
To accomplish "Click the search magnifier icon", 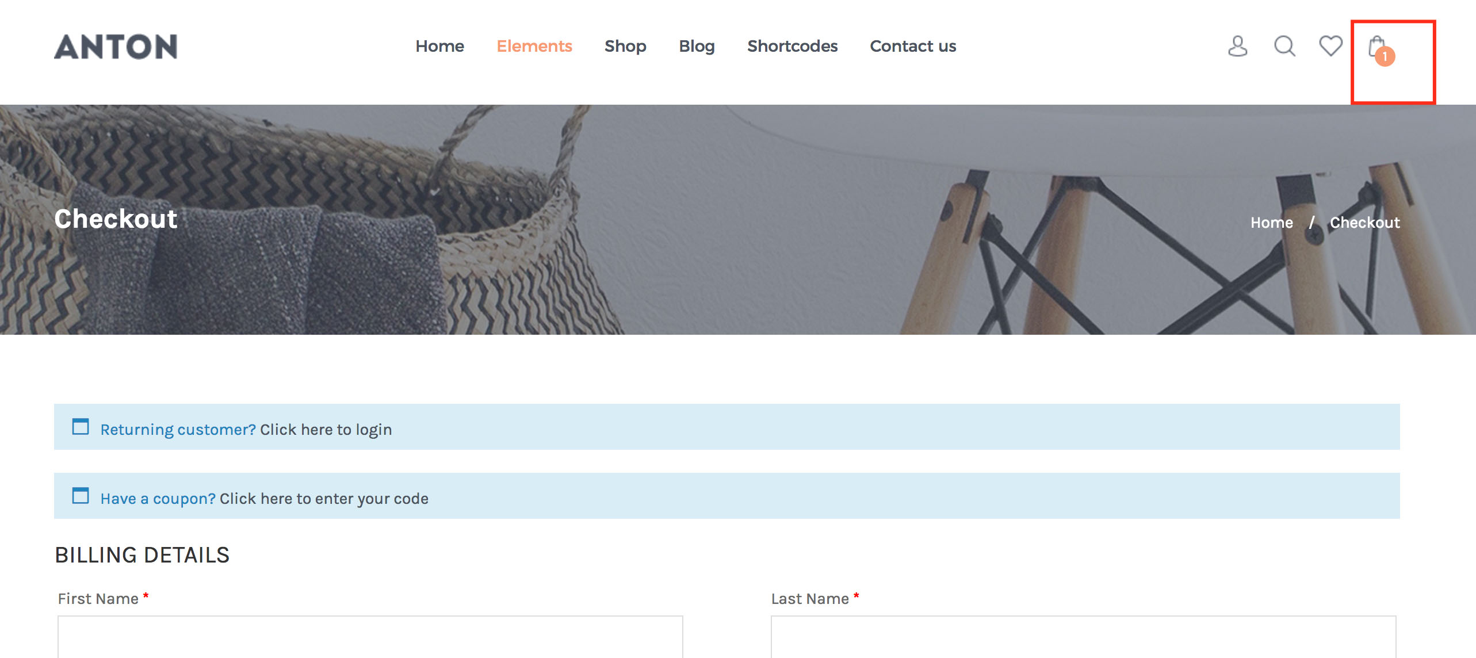I will tap(1284, 46).
